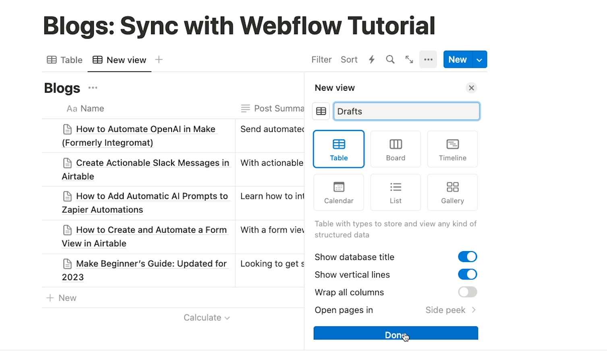Image resolution: width=607 pixels, height=362 pixels.
Task: Open the Sort menu
Action: [349, 60]
